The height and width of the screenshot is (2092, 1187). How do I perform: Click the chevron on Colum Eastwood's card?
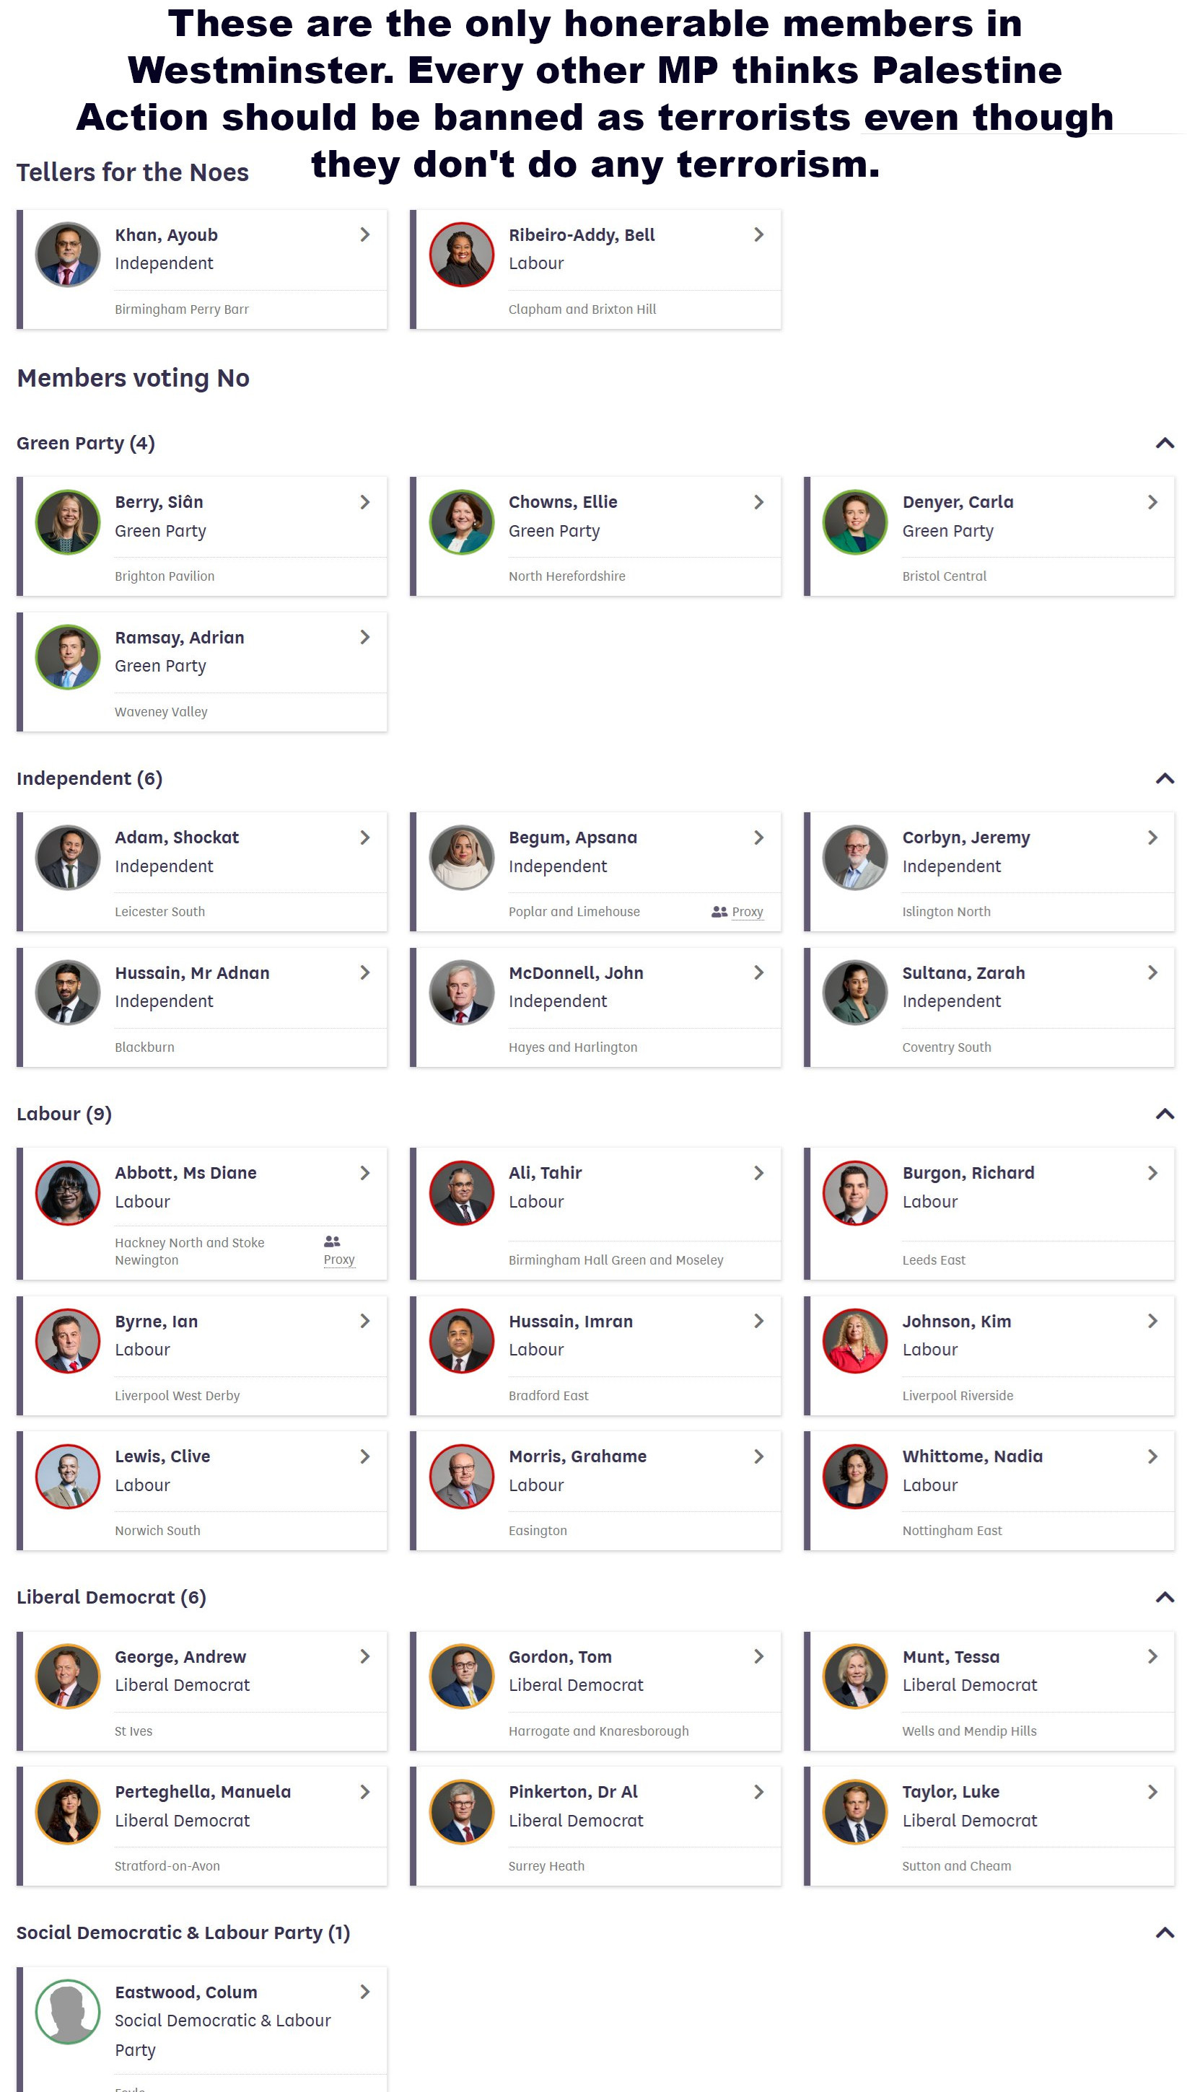point(364,1992)
